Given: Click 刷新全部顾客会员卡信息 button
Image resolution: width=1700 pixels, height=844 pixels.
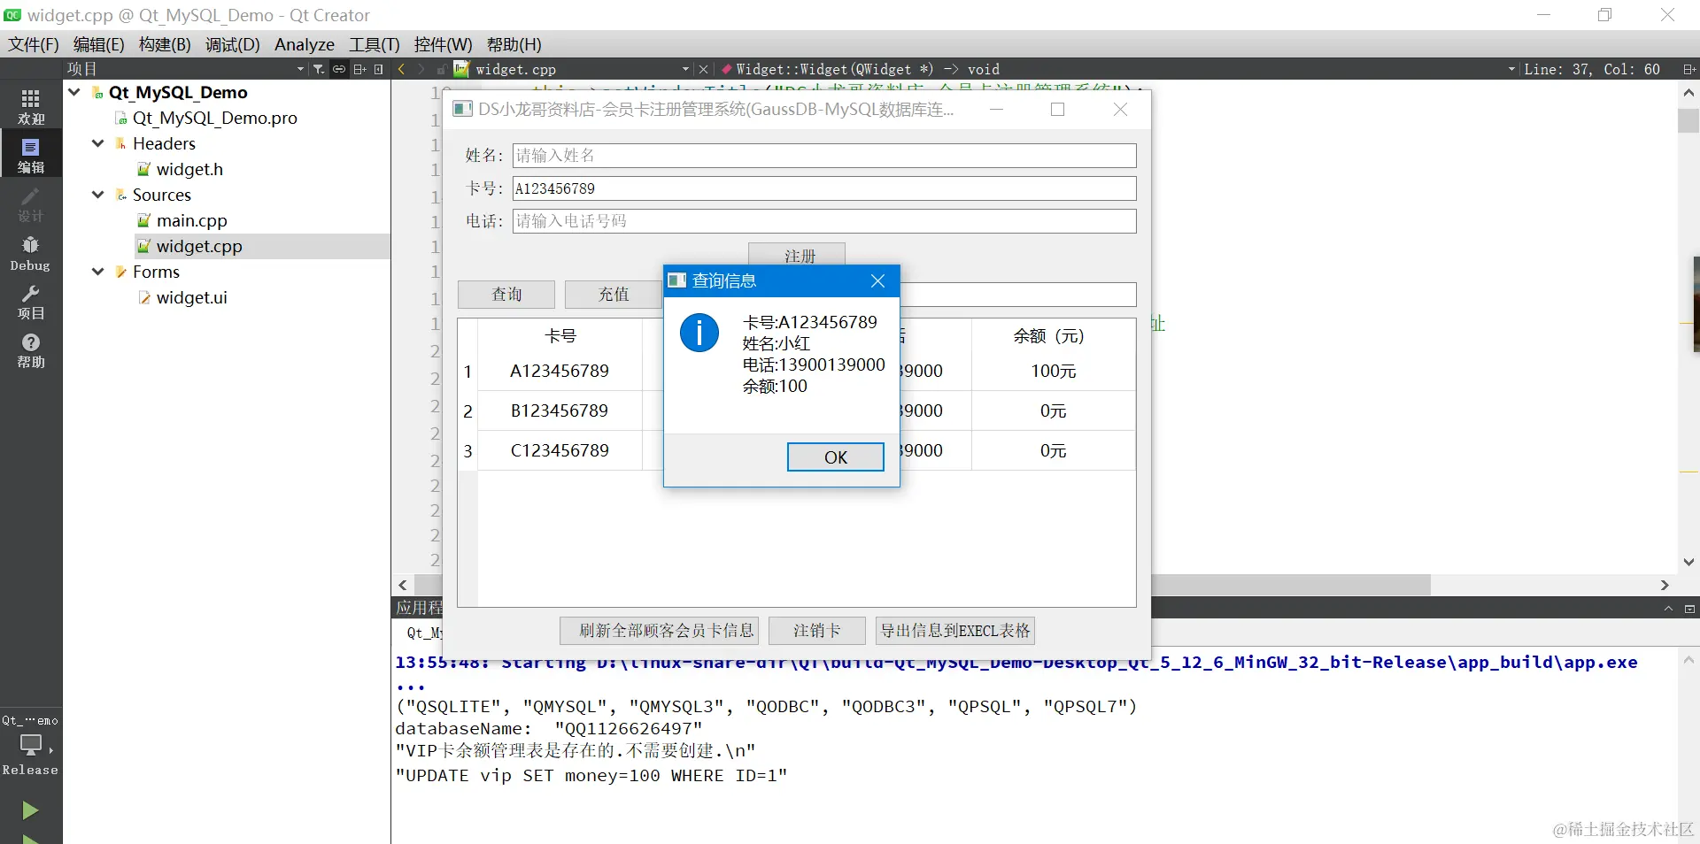Looking at the screenshot, I should click(660, 631).
